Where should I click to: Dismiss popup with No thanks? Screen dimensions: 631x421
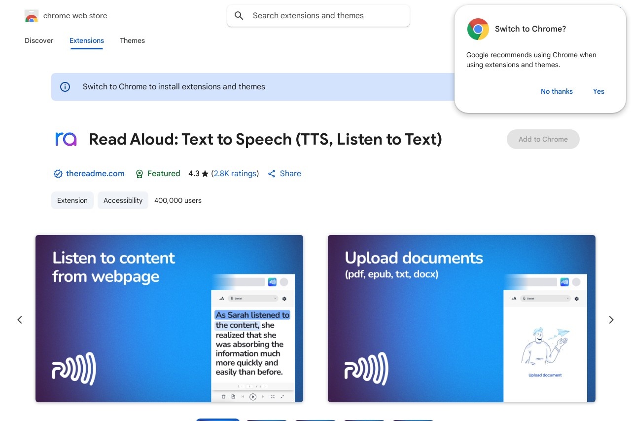557,91
